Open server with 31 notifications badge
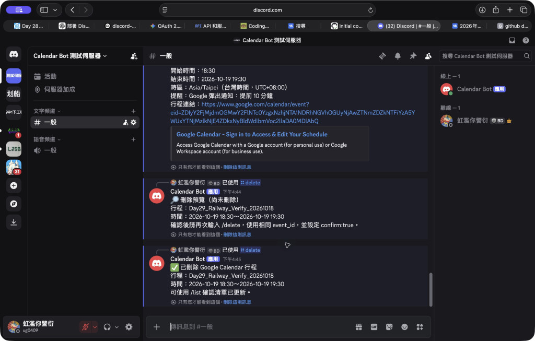This screenshot has width=535, height=341. coord(14,167)
